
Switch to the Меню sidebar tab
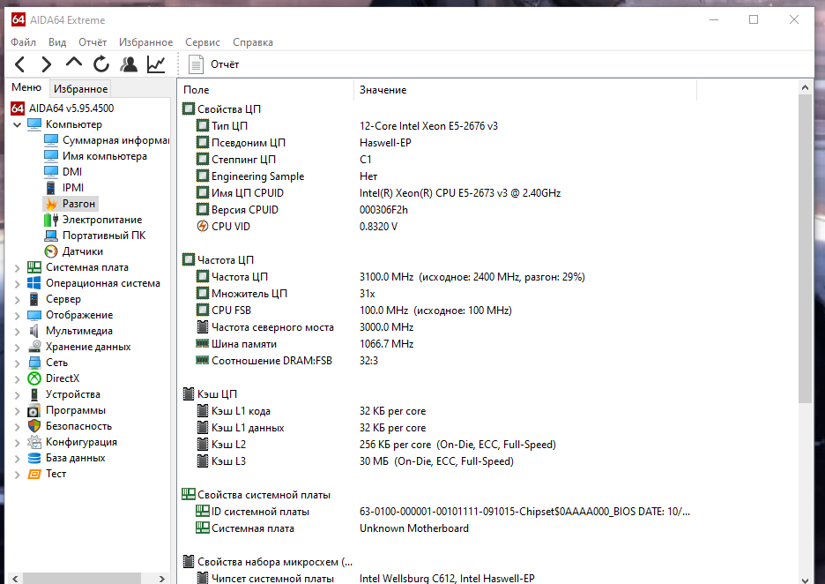(26, 87)
